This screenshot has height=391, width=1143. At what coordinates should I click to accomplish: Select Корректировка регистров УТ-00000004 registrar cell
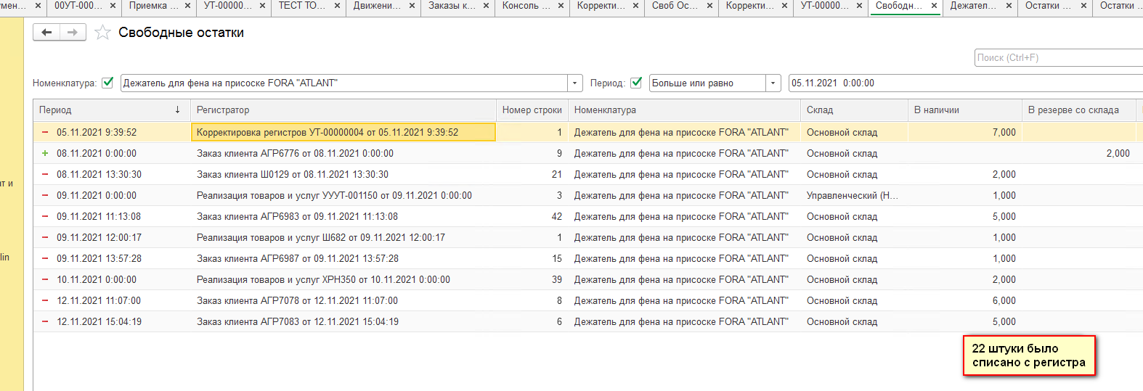[x=343, y=132]
